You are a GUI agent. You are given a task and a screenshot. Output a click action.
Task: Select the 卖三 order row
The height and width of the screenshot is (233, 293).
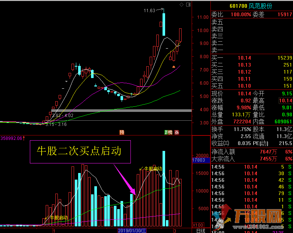pos(251,36)
